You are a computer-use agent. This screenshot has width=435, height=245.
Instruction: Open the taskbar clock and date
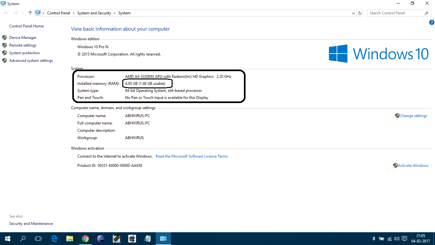421,238
